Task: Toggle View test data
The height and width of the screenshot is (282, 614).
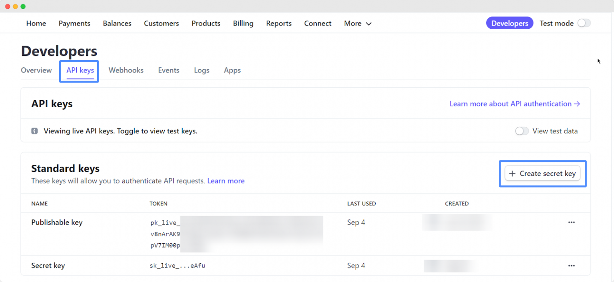Action: click(522, 131)
